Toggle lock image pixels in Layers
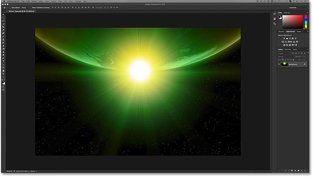 coord(285,60)
